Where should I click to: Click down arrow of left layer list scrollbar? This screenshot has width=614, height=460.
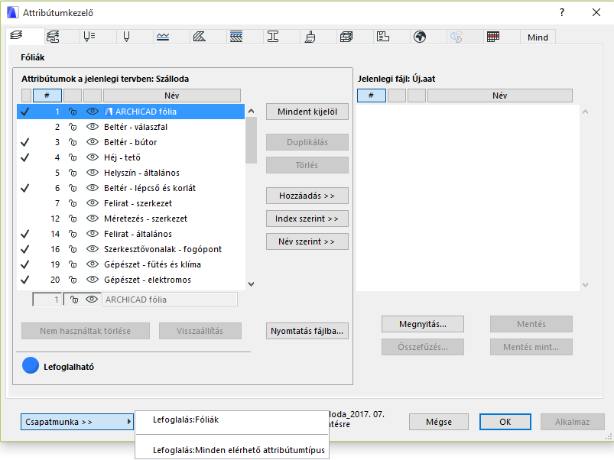pyautogui.click(x=252, y=284)
